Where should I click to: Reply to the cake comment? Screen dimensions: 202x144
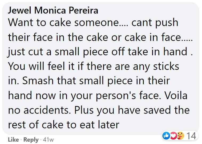click(x=31, y=140)
